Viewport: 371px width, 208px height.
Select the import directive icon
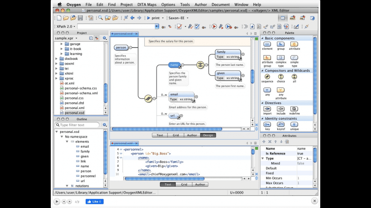point(267,109)
